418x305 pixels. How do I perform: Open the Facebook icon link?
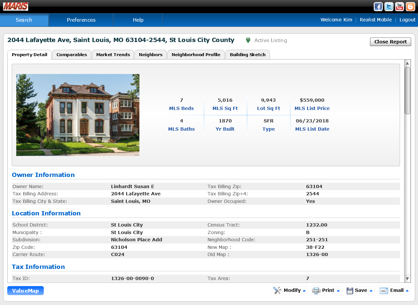click(378, 7)
